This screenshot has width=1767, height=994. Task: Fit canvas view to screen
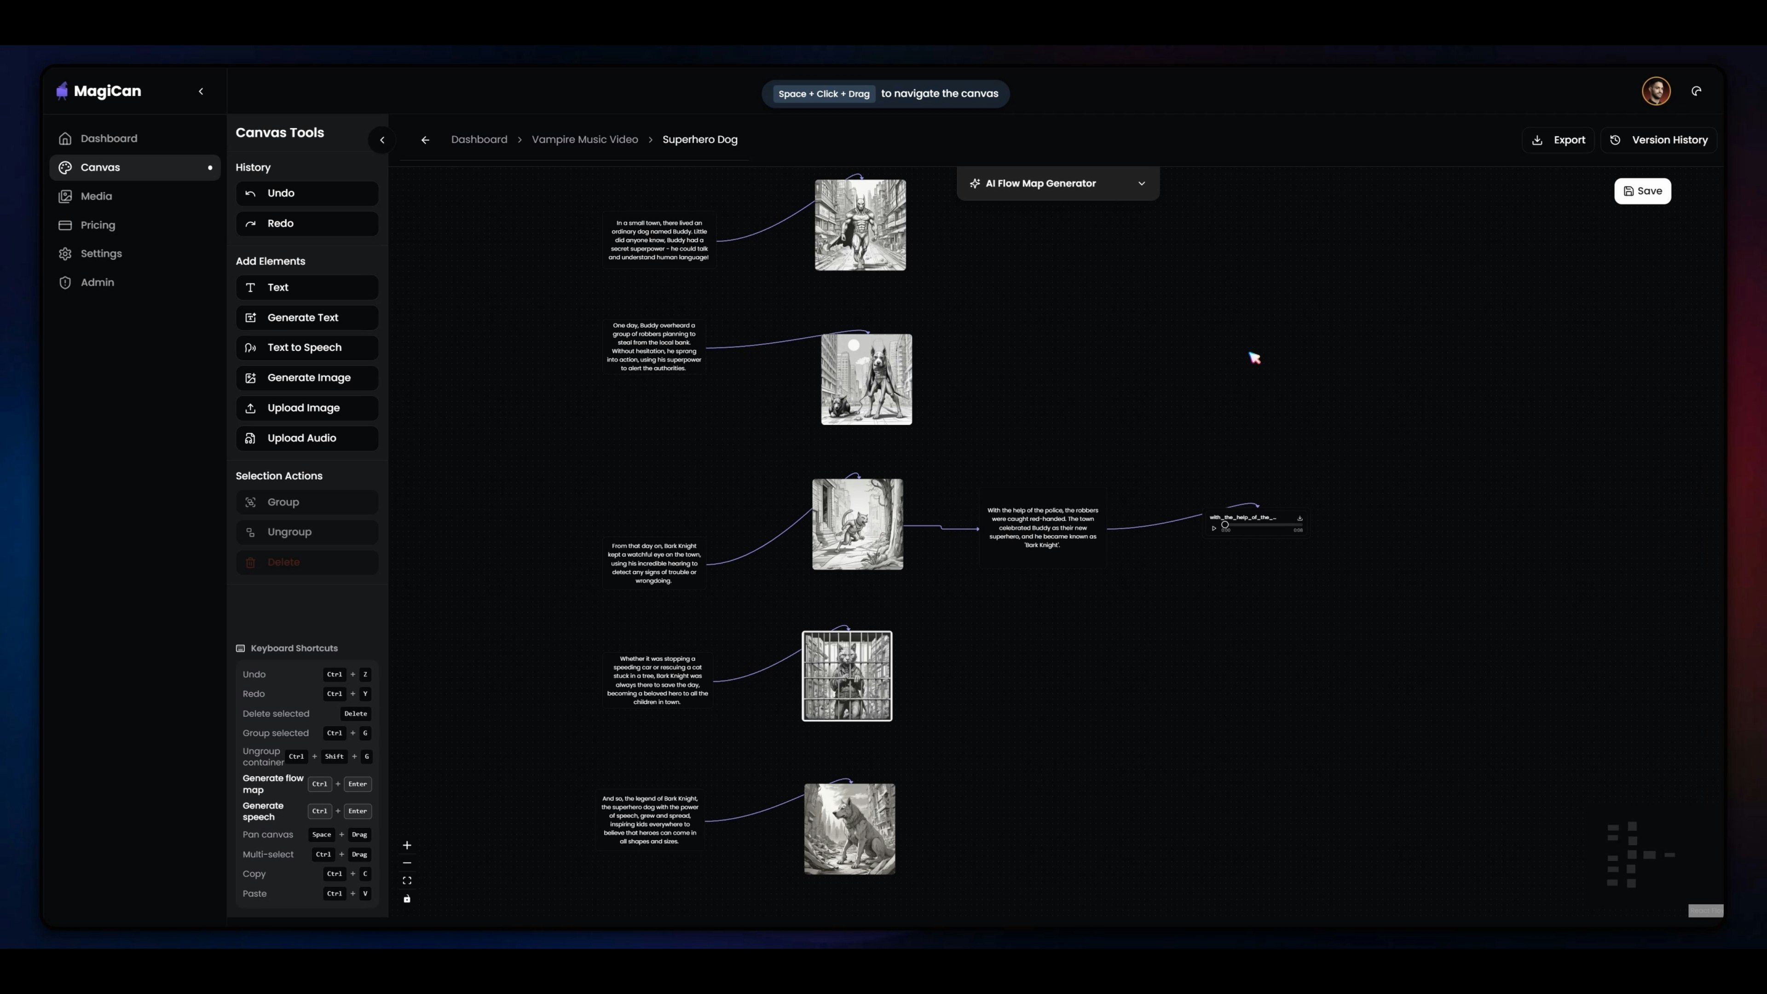tap(407, 881)
